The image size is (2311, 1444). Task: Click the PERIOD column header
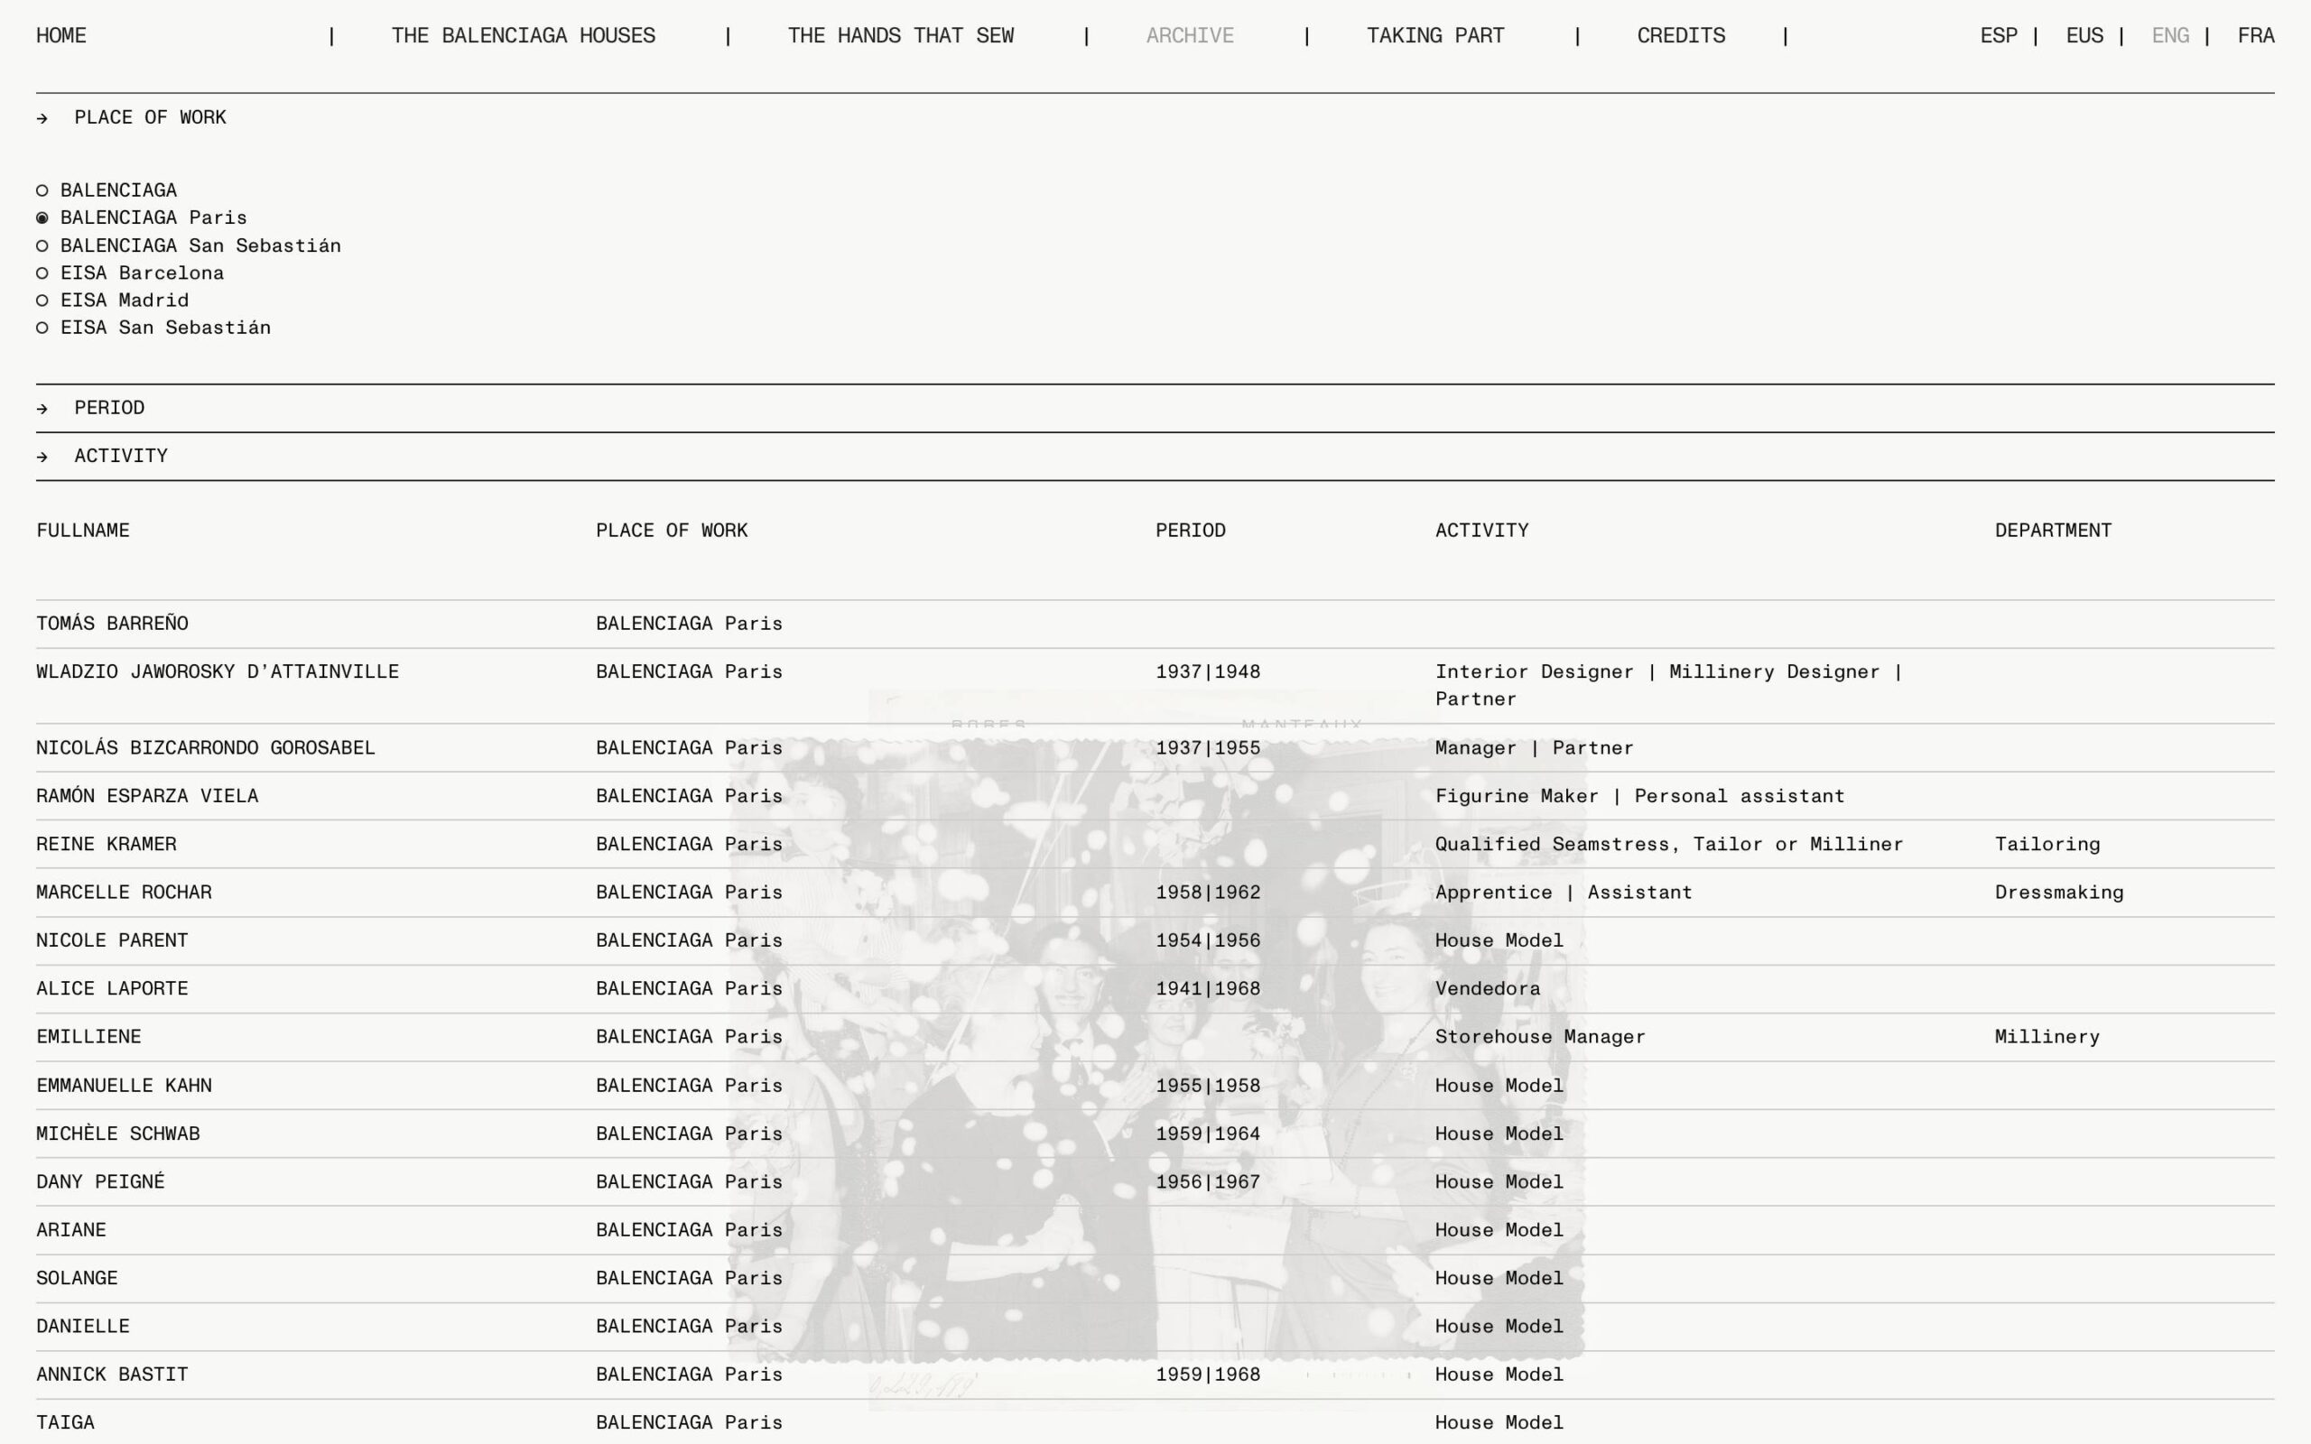(x=1190, y=531)
